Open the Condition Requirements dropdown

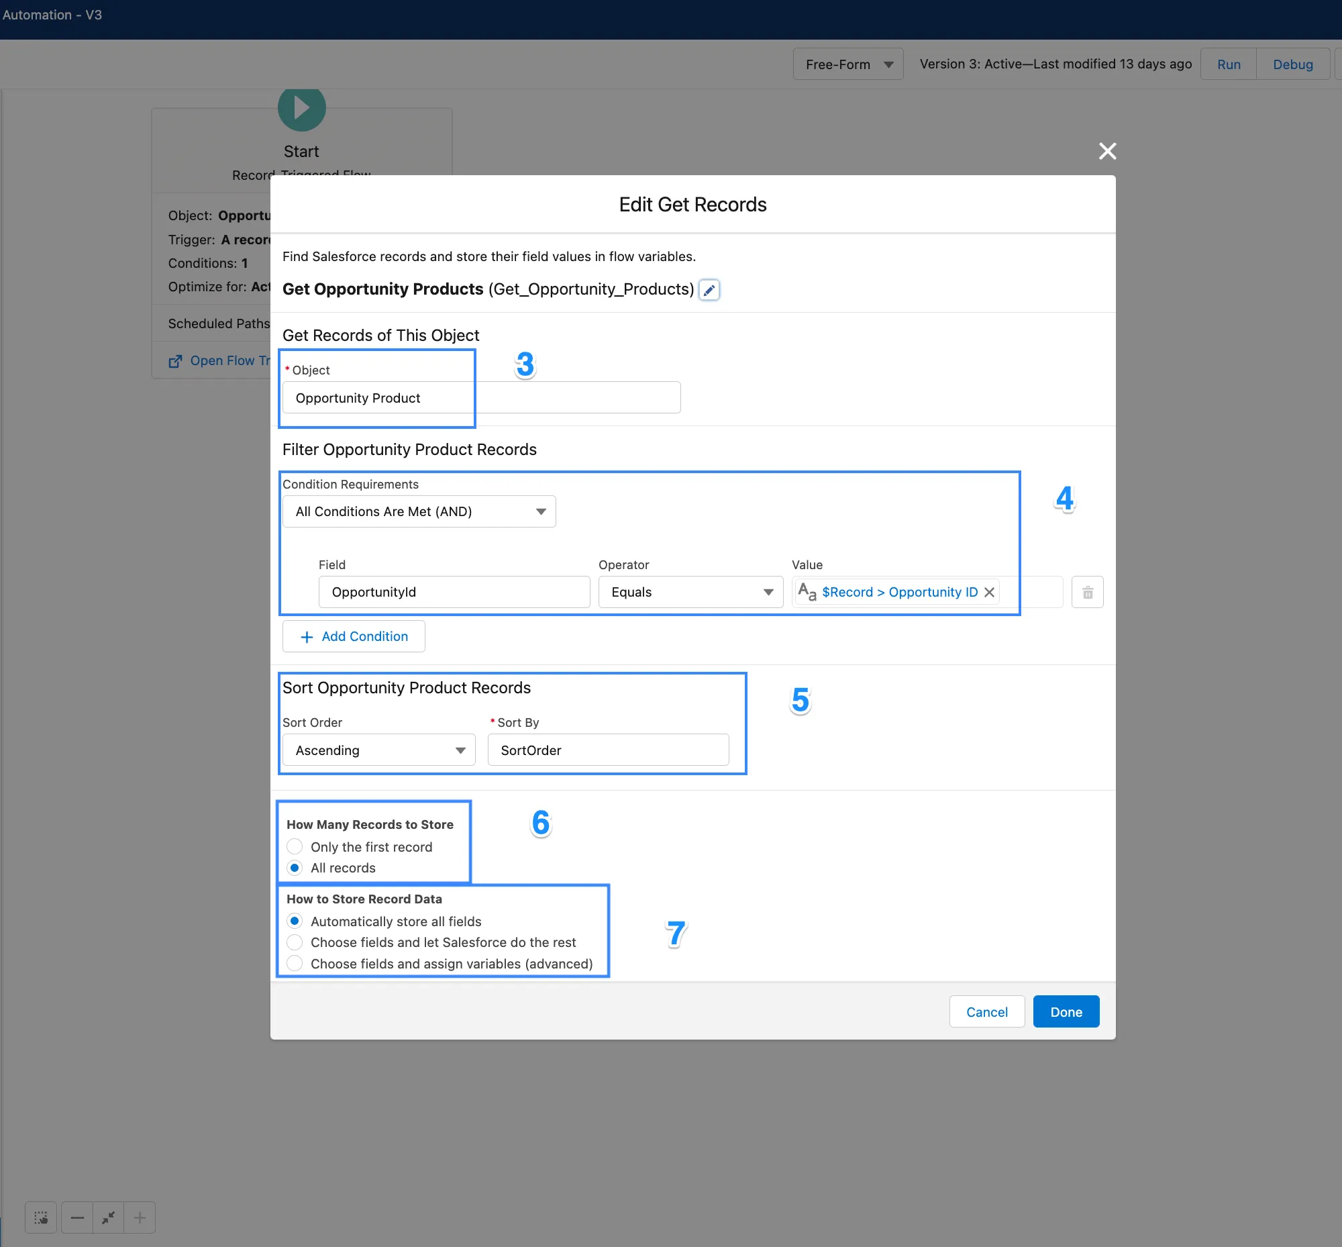tap(419, 511)
